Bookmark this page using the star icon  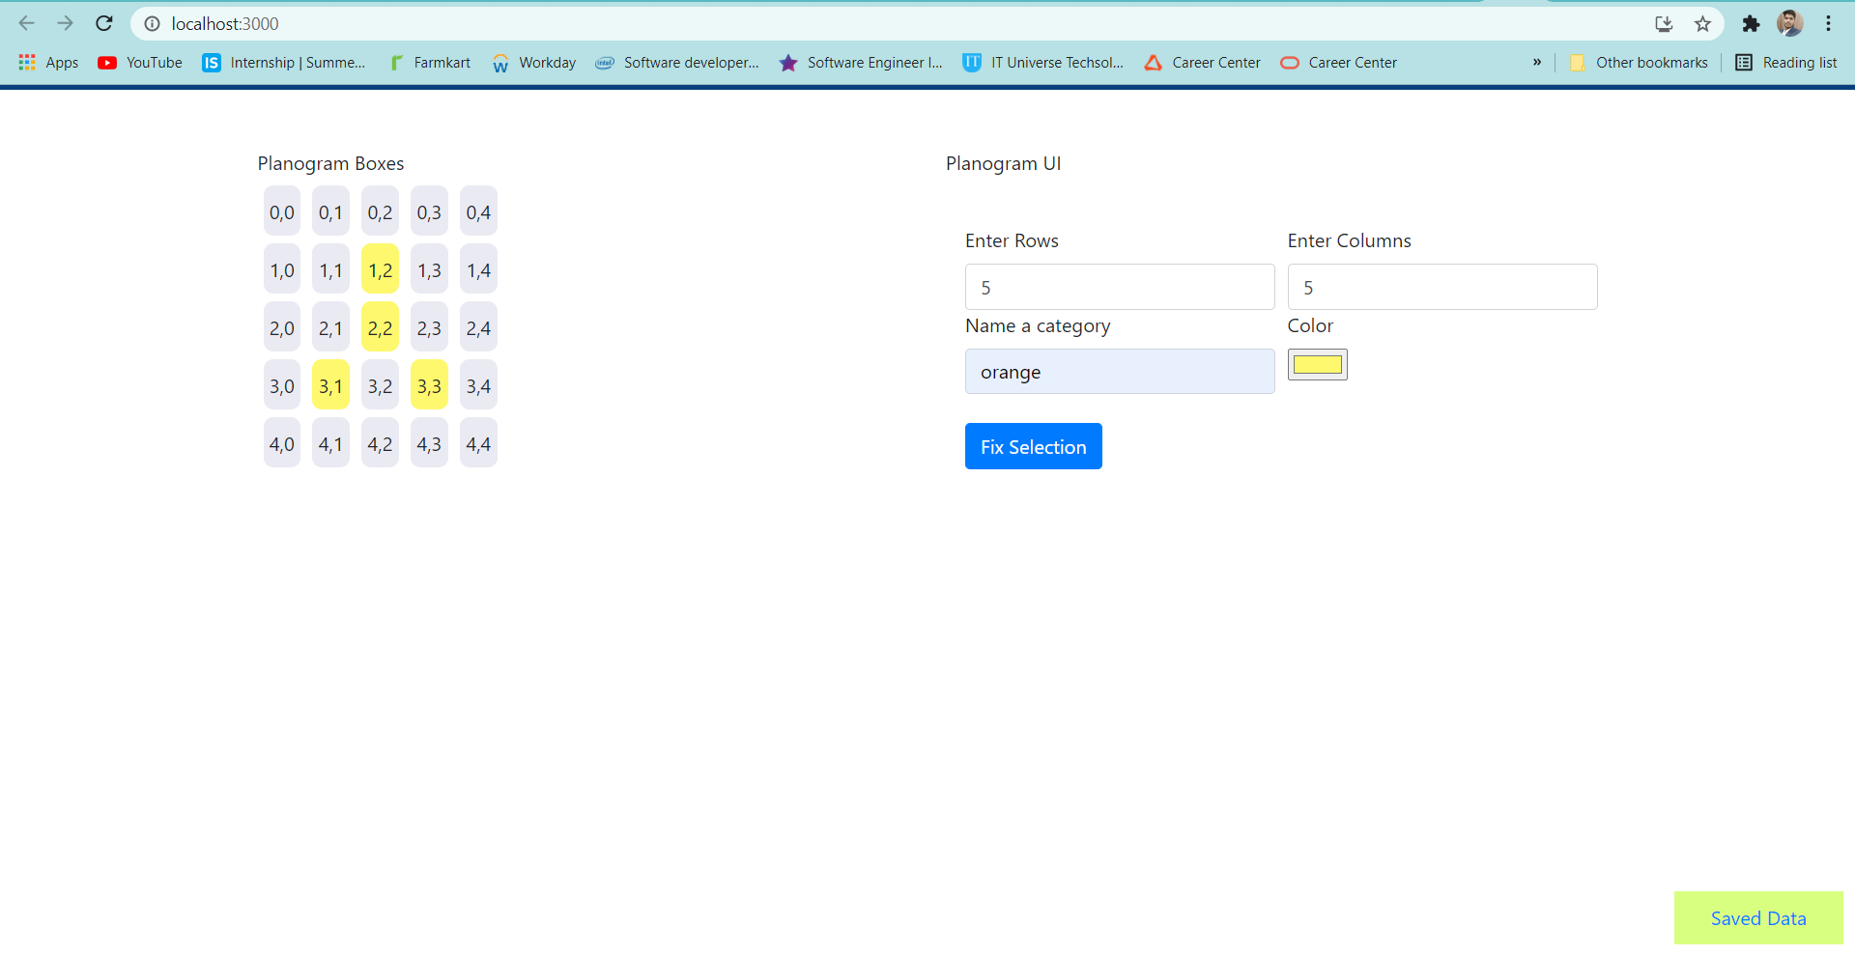pyautogui.click(x=1702, y=23)
